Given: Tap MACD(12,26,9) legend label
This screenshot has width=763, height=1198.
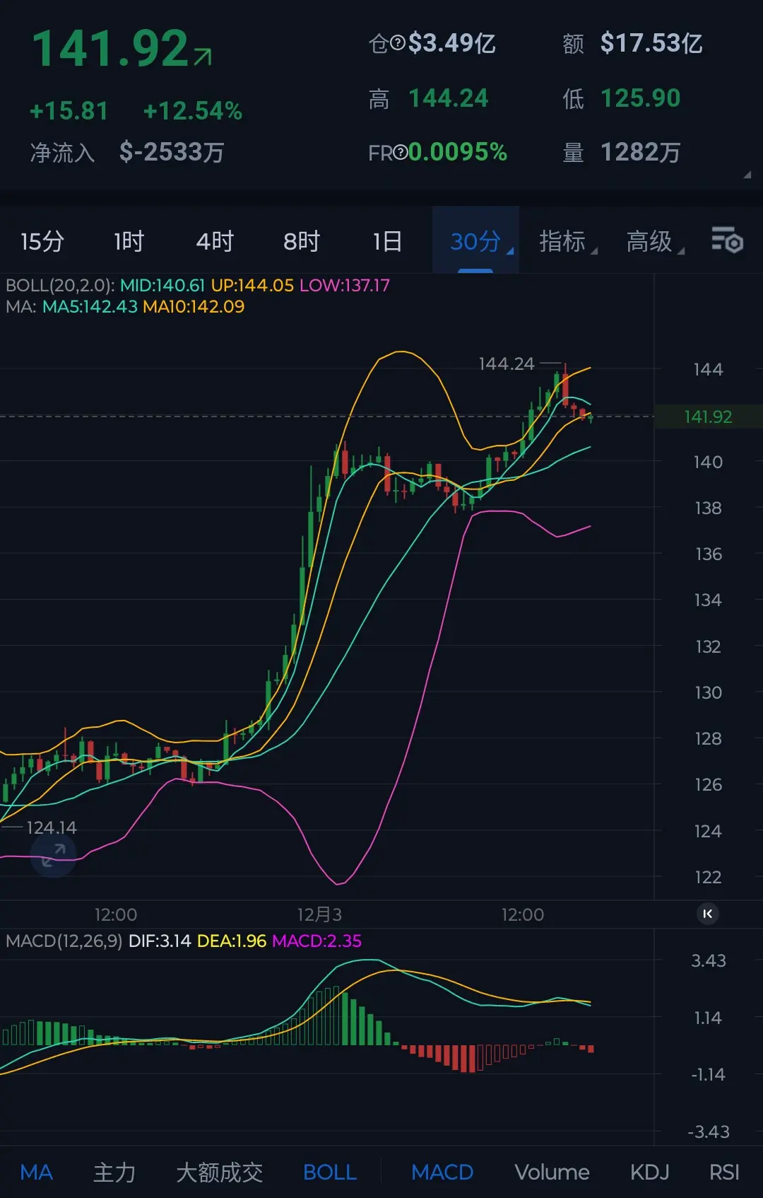Looking at the screenshot, I should (x=64, y=941).
